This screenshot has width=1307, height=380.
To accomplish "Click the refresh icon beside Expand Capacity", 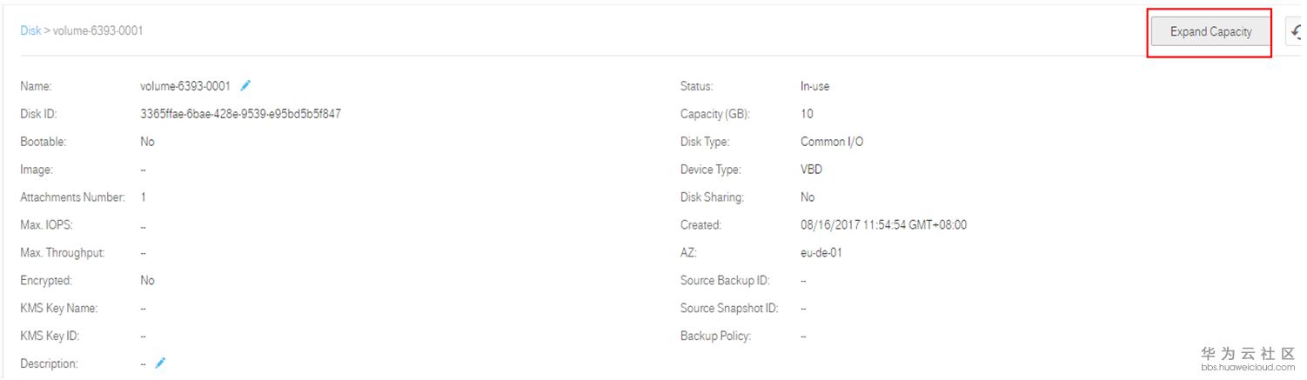I will point(1297,33).
